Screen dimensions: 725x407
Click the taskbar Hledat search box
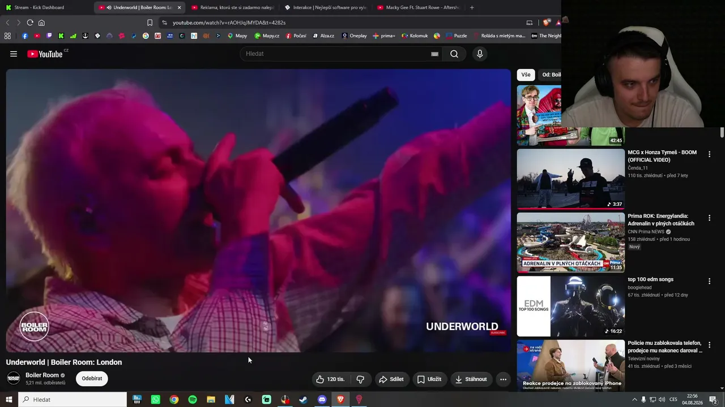[72, 400]
